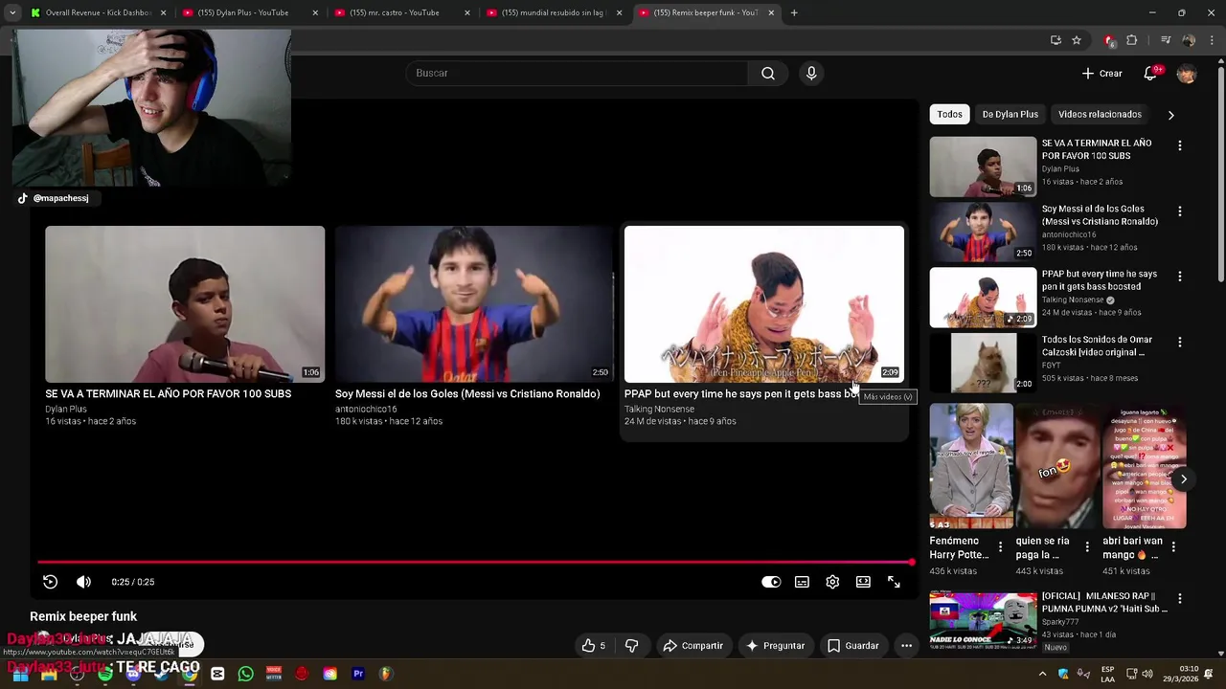Click the Crear button
The image size is (1226, 689).
tap(1101, 74)
